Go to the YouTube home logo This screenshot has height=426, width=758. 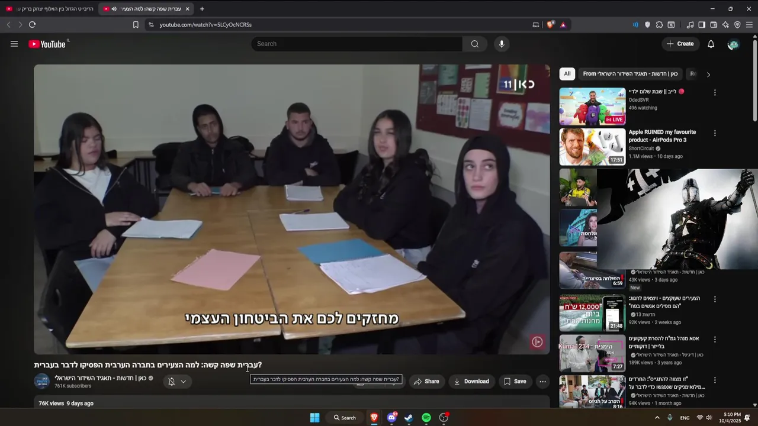[x=48, y=44]
